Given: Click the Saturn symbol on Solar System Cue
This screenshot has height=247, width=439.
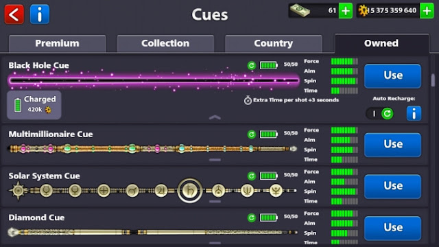Looking at the screenshot, I should pyautogui.click(x=190, y=191).
